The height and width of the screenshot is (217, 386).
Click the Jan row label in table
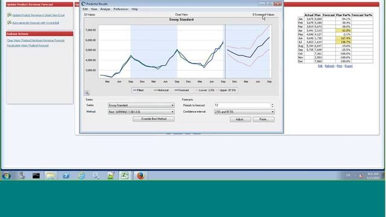300,19
